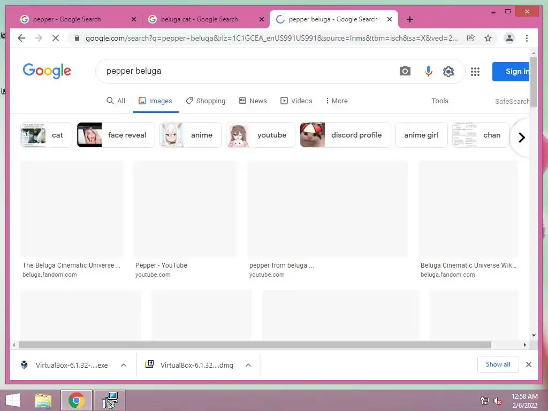The width and height of the screenshot is (548, 411).
Task: Filter by the anime chip
Action: pyautogui.click(x=191, y=135)
